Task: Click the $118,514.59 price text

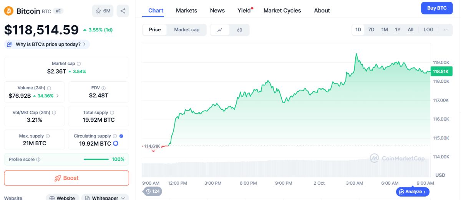Action: tap(41, 30)
